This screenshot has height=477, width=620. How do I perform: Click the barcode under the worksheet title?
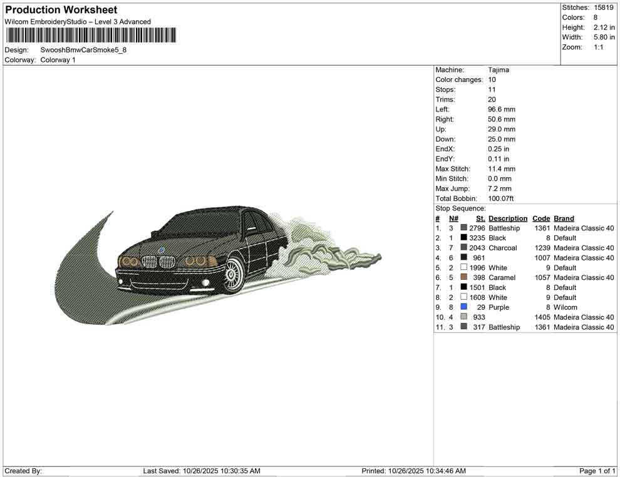pos(90,35)
